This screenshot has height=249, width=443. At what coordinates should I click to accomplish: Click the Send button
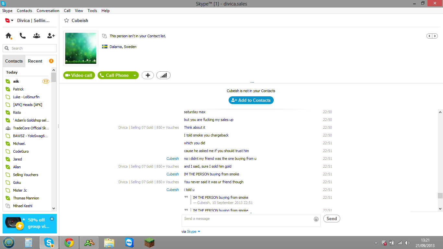332,219
